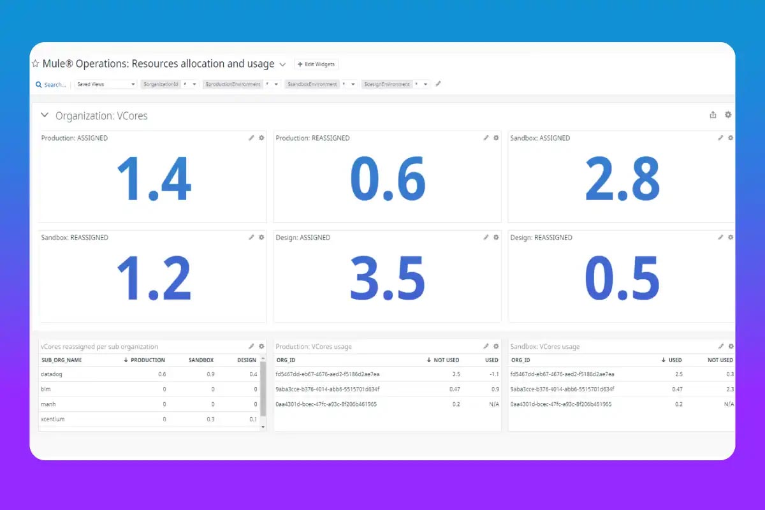765x510 pixels.
Task: Click scrollbar in vCores reassigned table
Action: (x=263, y=390)
